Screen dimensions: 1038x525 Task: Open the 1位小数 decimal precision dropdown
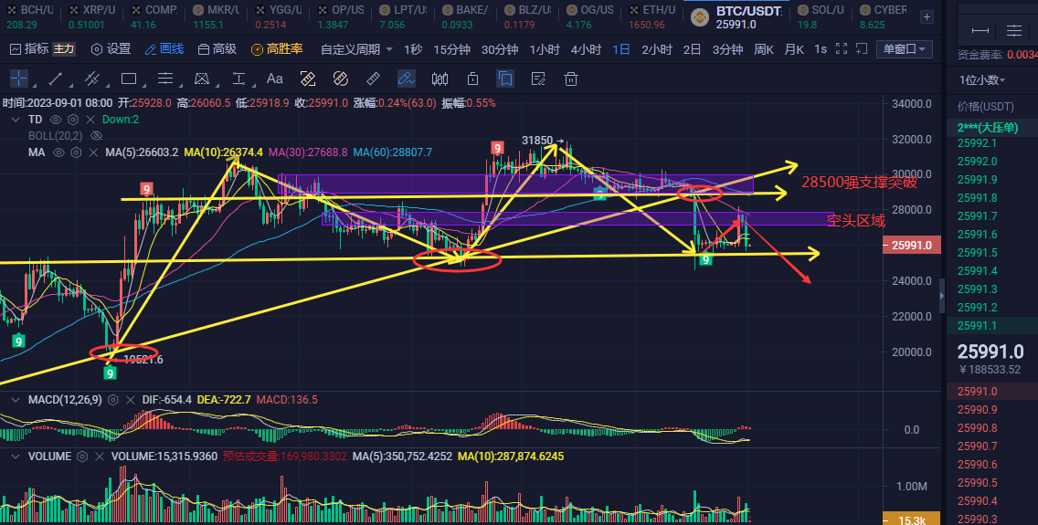click(983, 79)
